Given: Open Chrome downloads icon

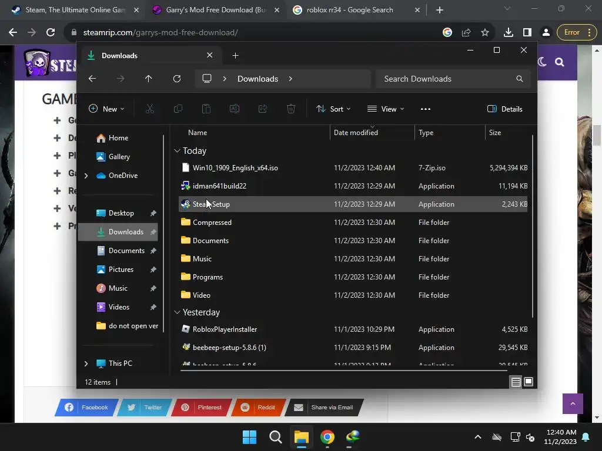Looking at the screenshot, I should tap(509, 33).
